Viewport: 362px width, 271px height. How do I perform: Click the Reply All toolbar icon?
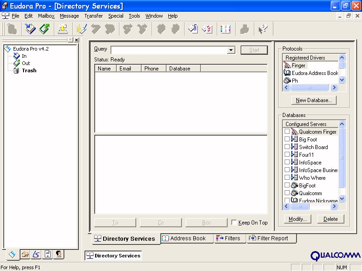pos(110,29)
